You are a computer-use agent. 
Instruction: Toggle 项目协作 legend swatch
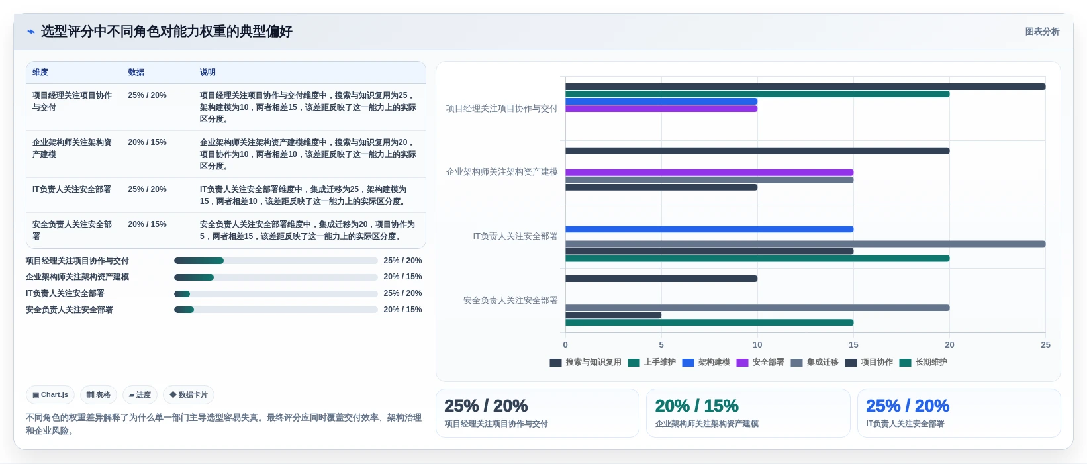pyautogui.click(x=851, y=363)
